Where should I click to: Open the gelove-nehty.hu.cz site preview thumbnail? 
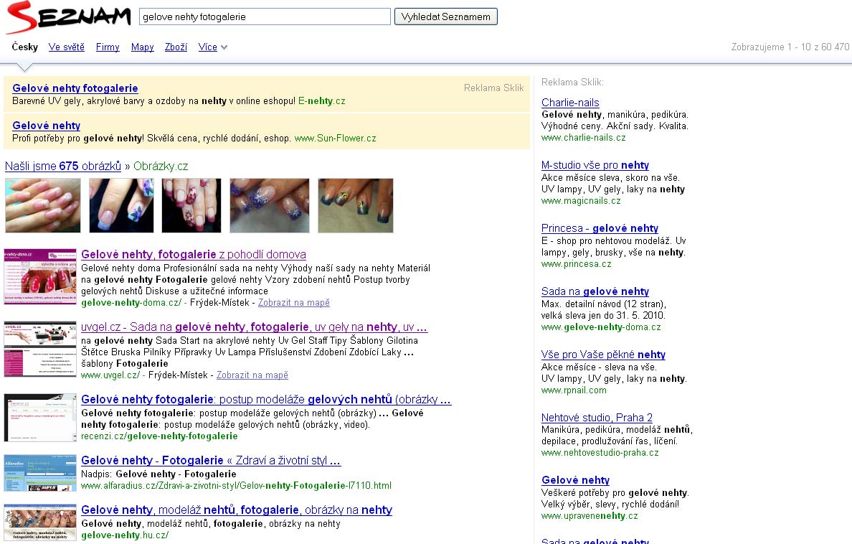[x=40, y=522]
